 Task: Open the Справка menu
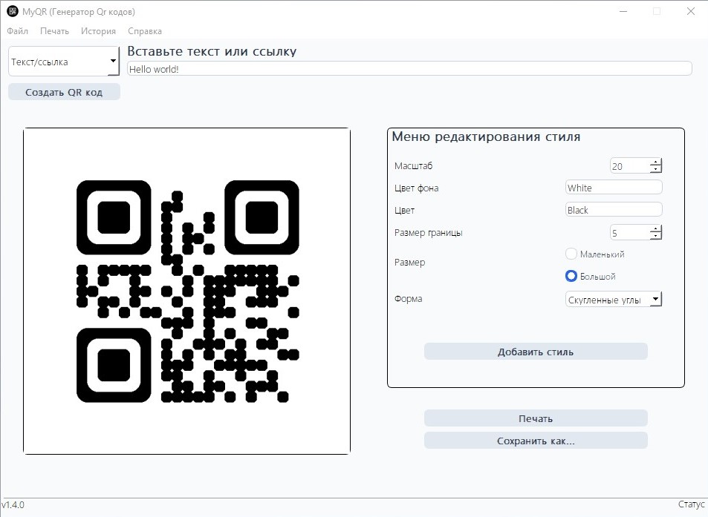click(144, 31)
